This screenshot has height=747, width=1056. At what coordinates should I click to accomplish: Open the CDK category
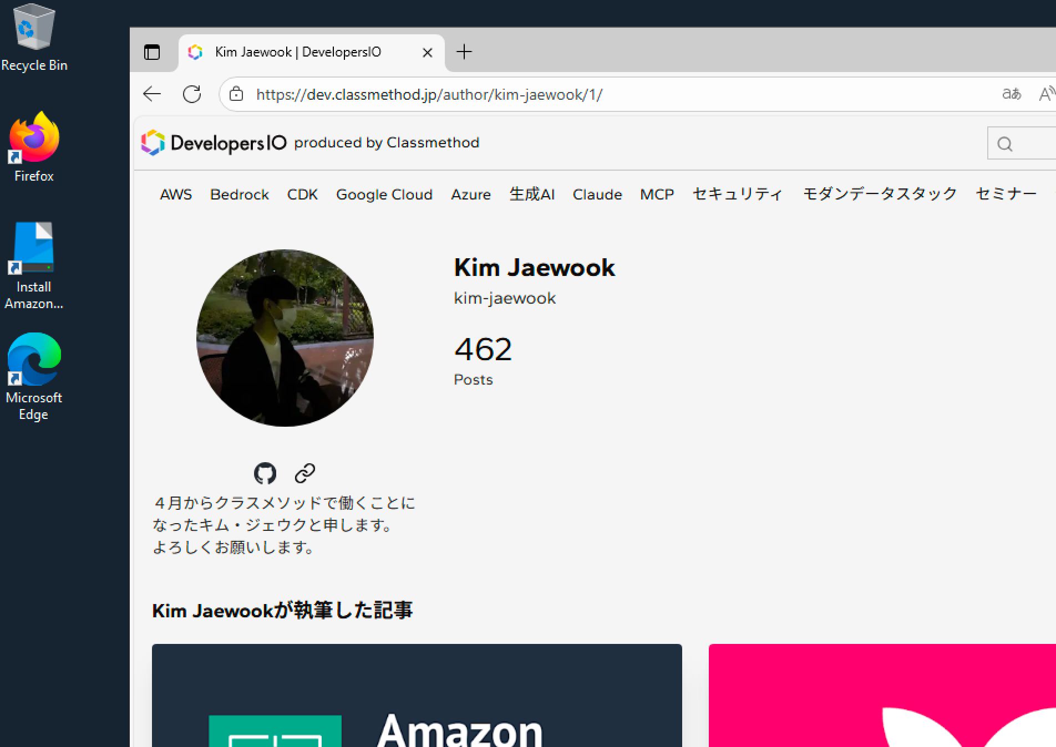coord(302,195)
